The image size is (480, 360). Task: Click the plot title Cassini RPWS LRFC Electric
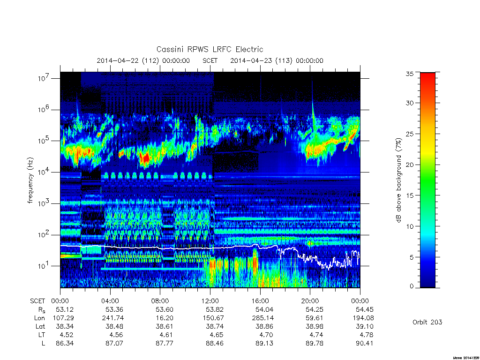click(x=210, y=49)
